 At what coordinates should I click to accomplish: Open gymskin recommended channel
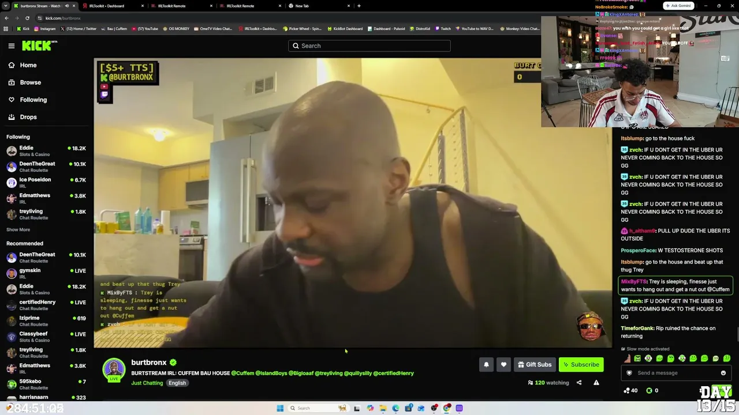tap(46, 273)
